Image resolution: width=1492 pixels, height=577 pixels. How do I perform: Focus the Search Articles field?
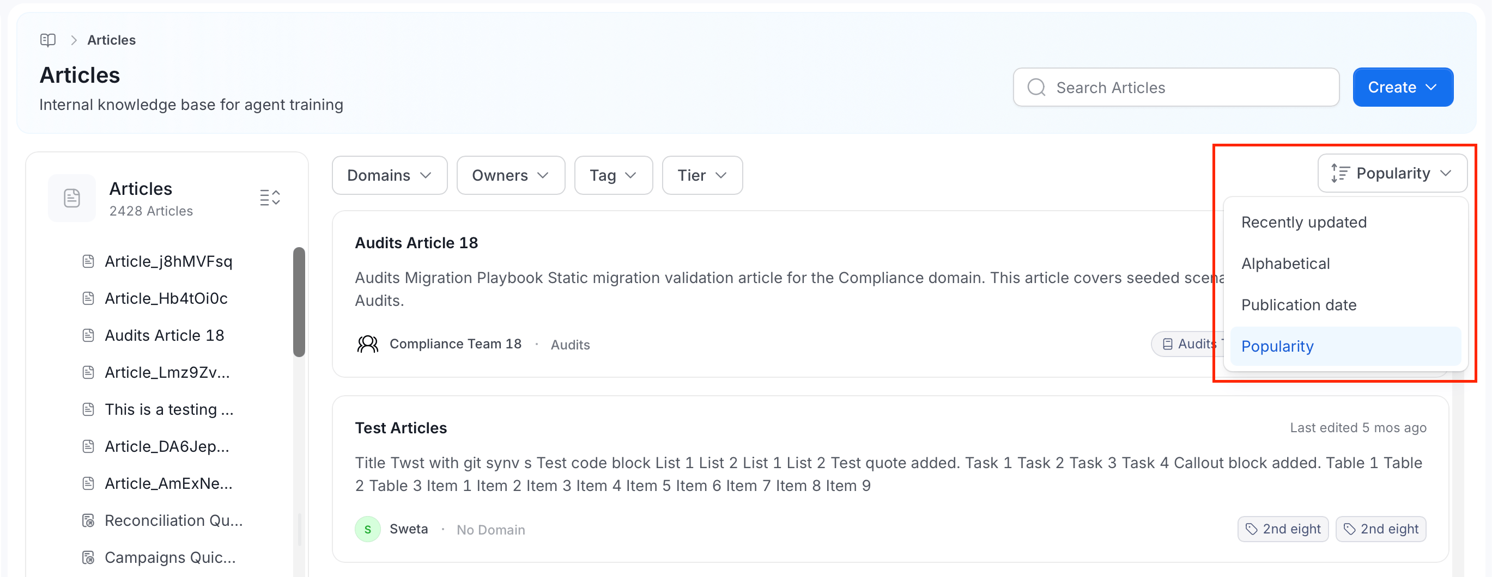click(x=1176, y=88)
